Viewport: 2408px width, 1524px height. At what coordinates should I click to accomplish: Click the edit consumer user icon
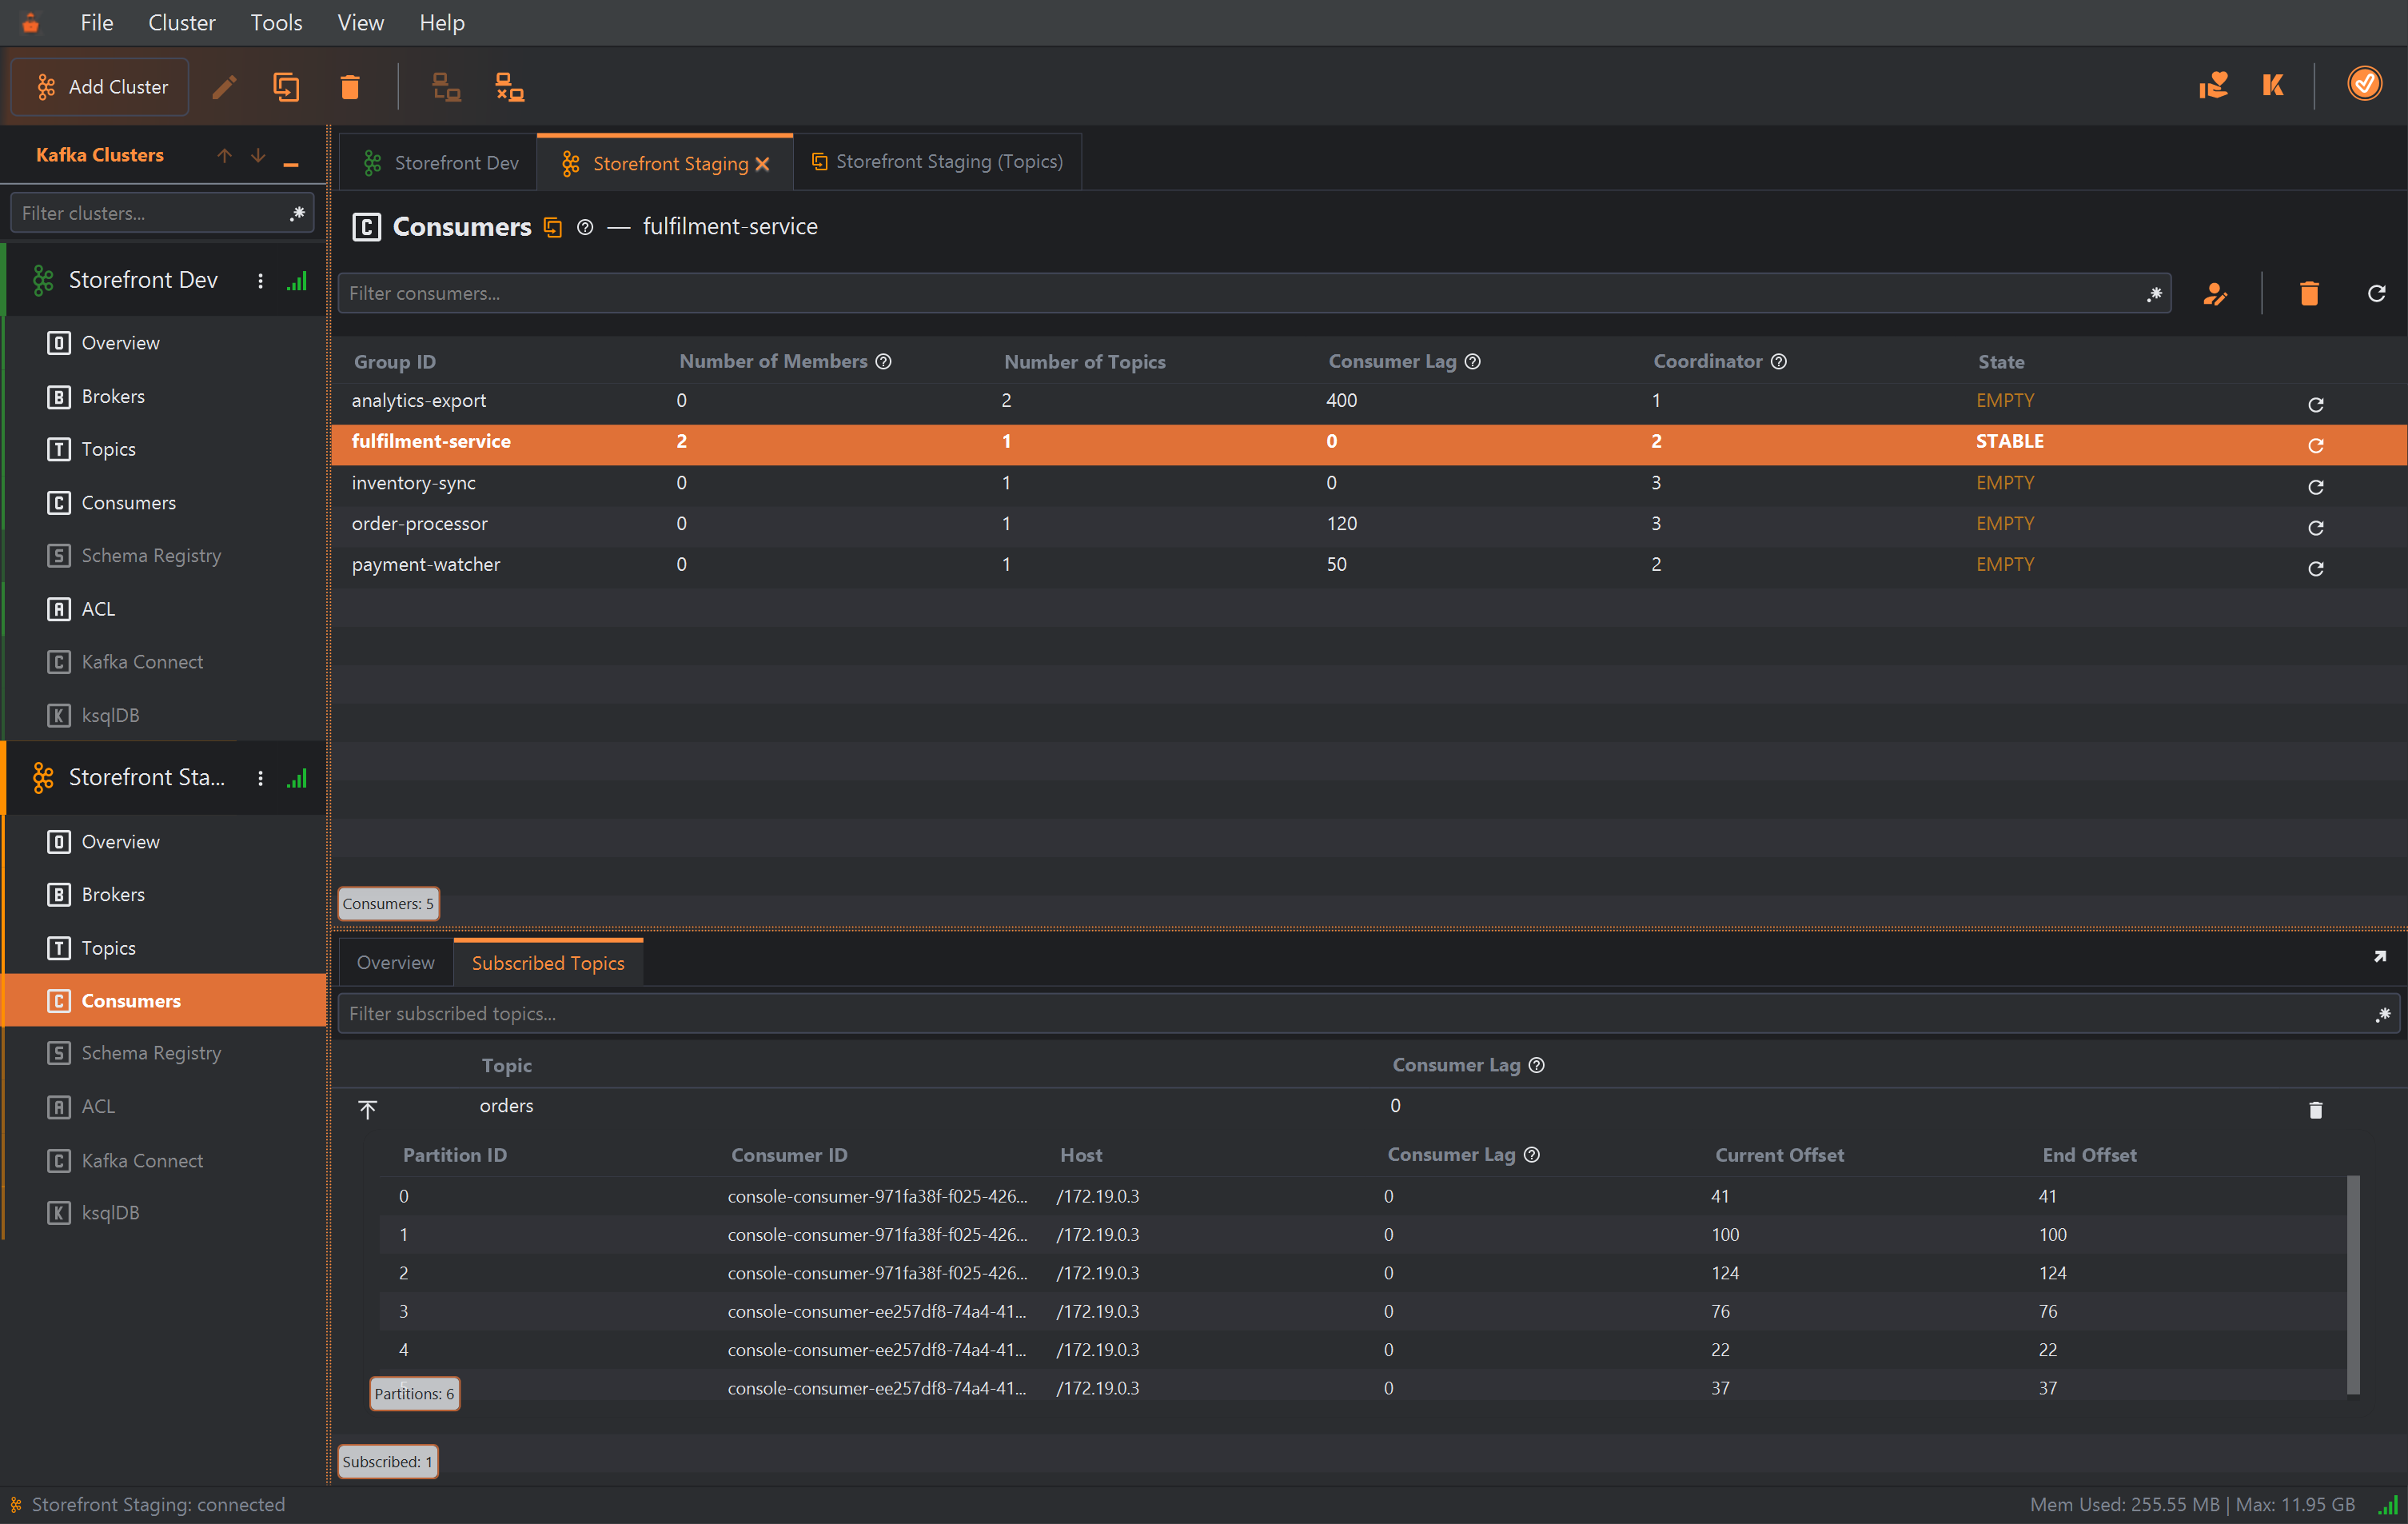point(2215,294)
